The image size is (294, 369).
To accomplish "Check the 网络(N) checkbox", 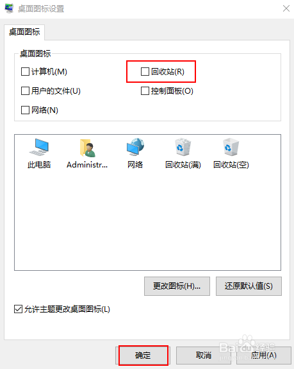I will (25, 110).
